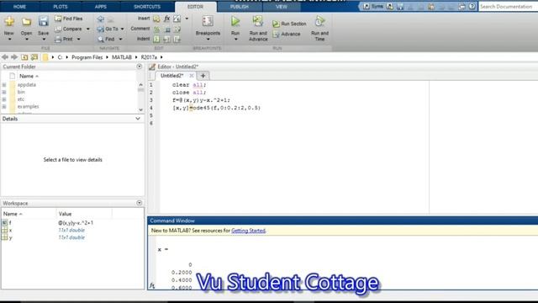
Task: Open the Open dropdown arrow
Action: click(27, 40)
